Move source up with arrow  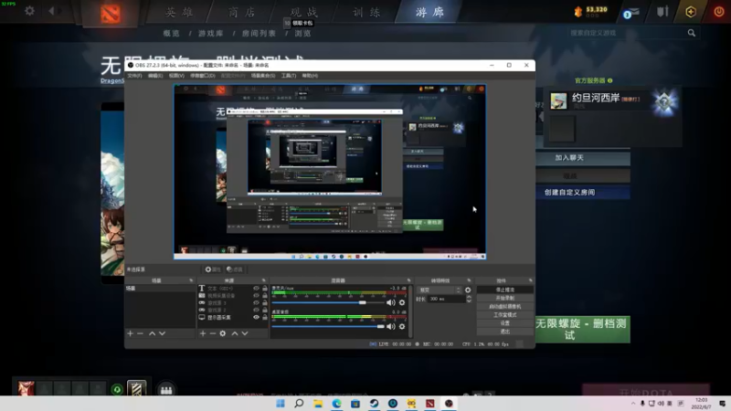[x=235, y=333]
